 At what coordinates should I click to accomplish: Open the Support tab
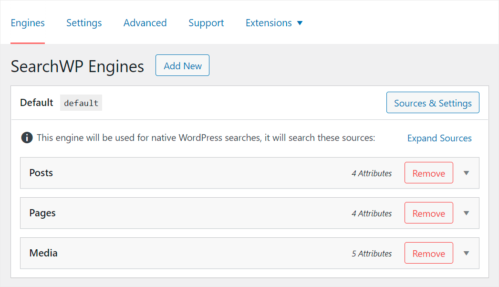click(206, 22)
